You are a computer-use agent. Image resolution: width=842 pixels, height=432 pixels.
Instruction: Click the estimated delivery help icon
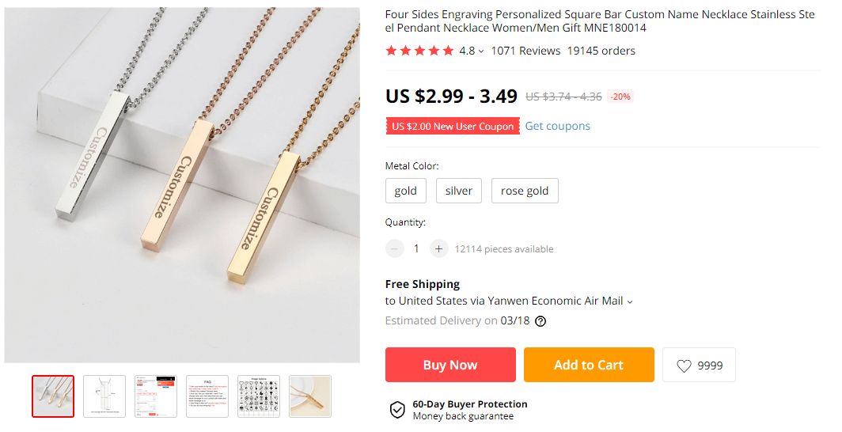point(540,321)
